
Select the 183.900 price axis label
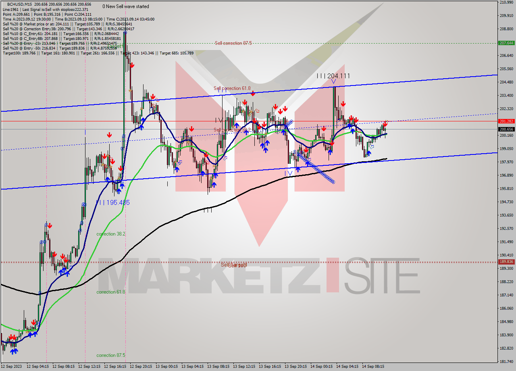pyautogui.click(x=506, y=335)
